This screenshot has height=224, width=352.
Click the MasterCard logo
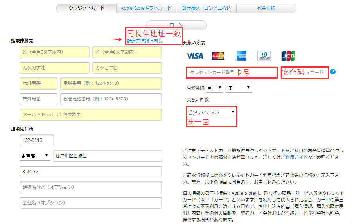coord(218,56)
